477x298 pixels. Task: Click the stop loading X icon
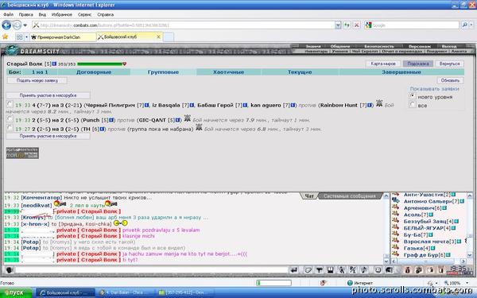tap(356, 25)
